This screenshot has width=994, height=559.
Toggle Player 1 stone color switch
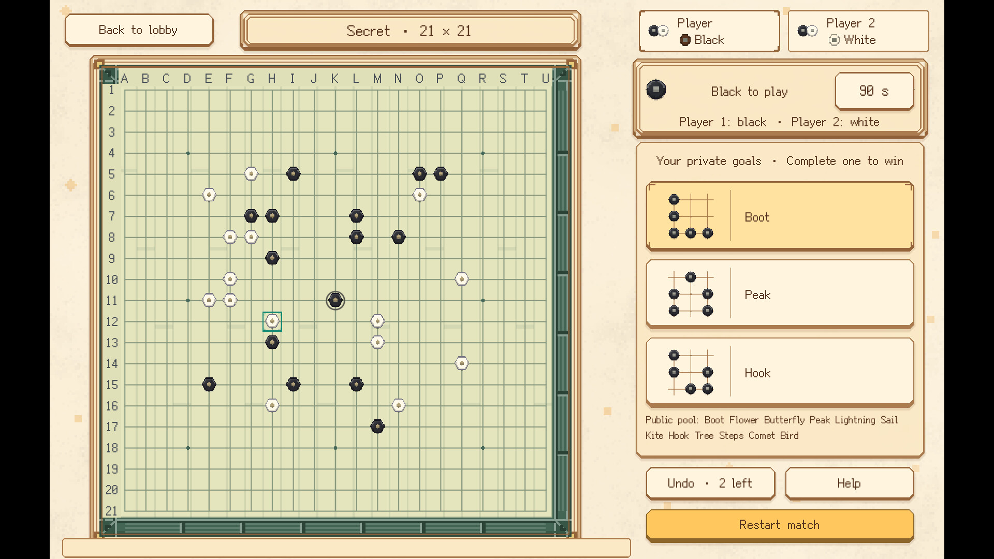pos(659,31)
